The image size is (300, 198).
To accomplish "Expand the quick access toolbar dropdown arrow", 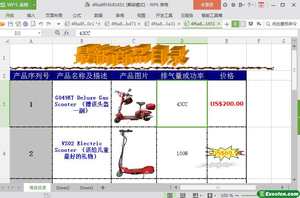I will coord(59,24).
